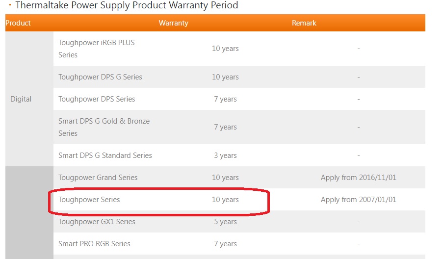Select the Apply from 2007/01/01 remark

pos(358,200)
